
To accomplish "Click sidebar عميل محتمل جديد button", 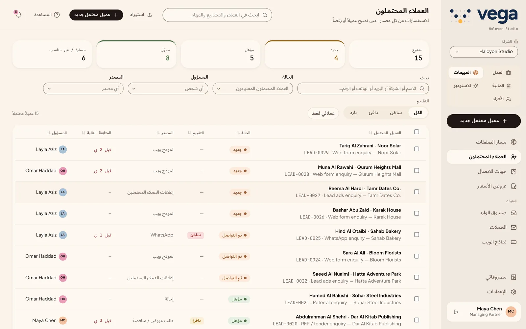I will click(x=484, y=121).
